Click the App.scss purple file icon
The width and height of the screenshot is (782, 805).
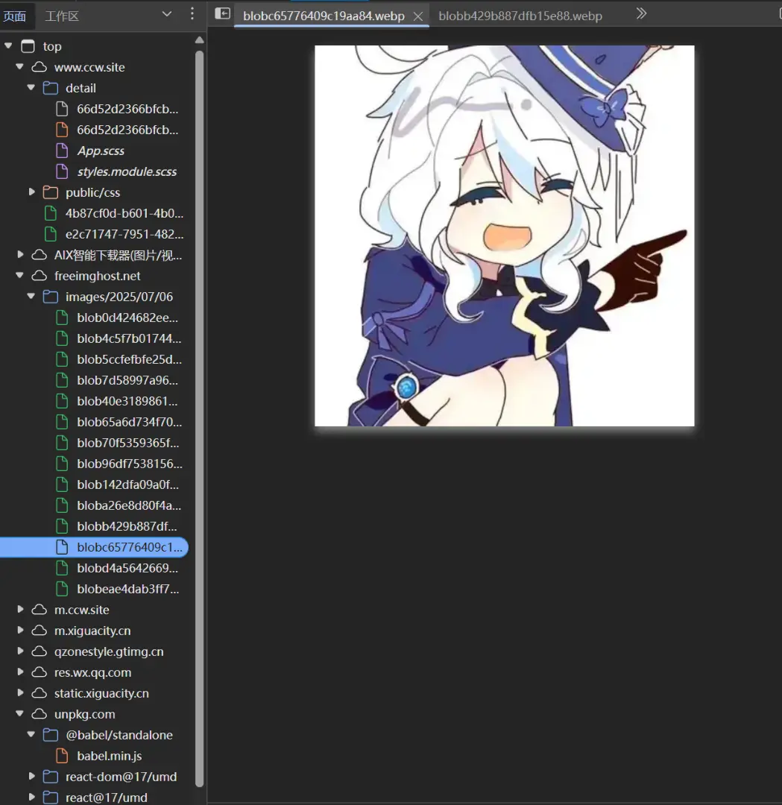[62, 151]
